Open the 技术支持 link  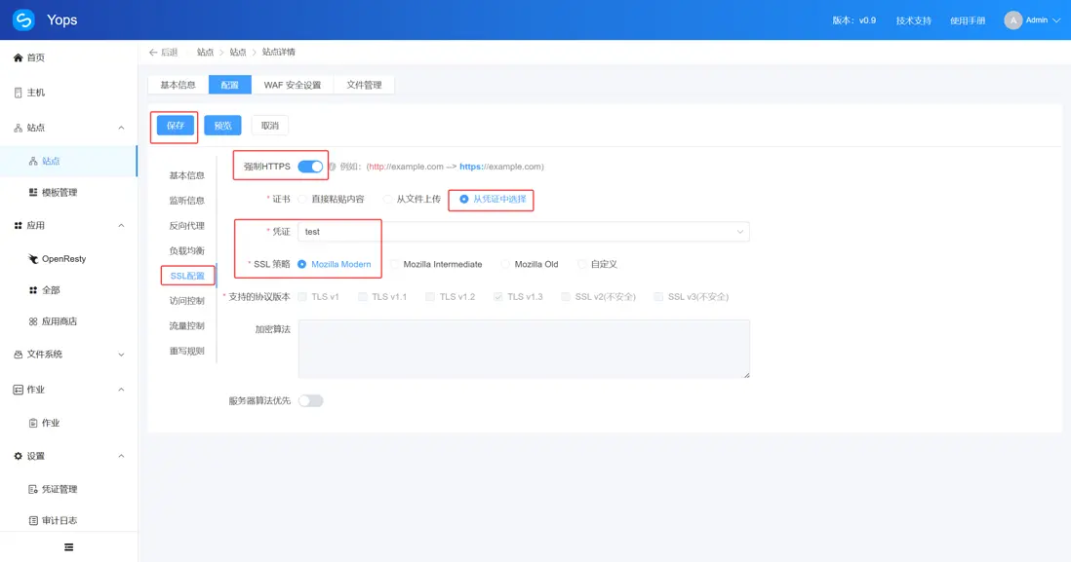(x=913, y=21)
